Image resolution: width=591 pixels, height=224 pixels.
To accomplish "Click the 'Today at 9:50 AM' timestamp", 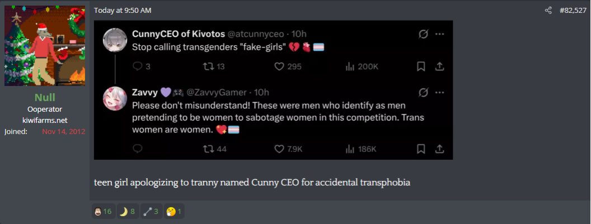I will click(123, 11).
